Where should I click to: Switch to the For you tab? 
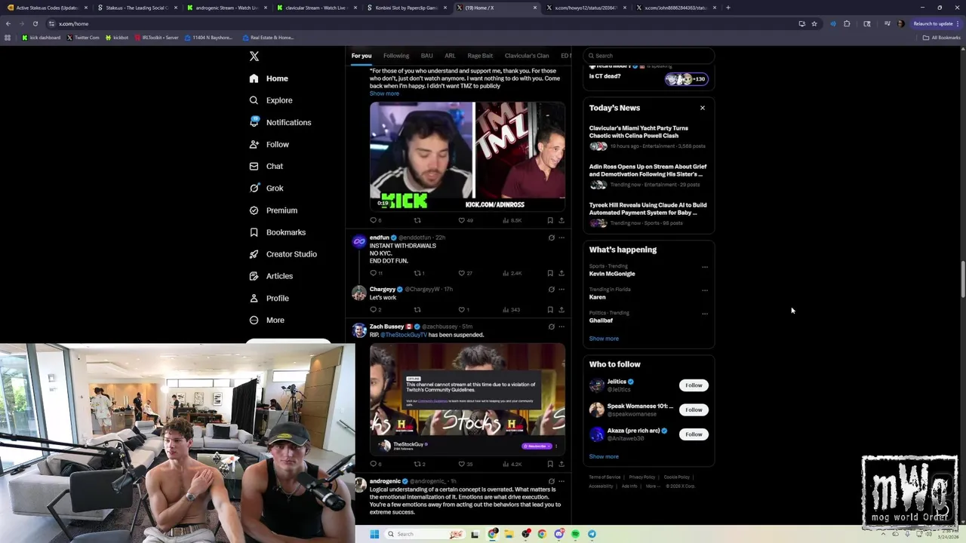[x=361, y=56]
